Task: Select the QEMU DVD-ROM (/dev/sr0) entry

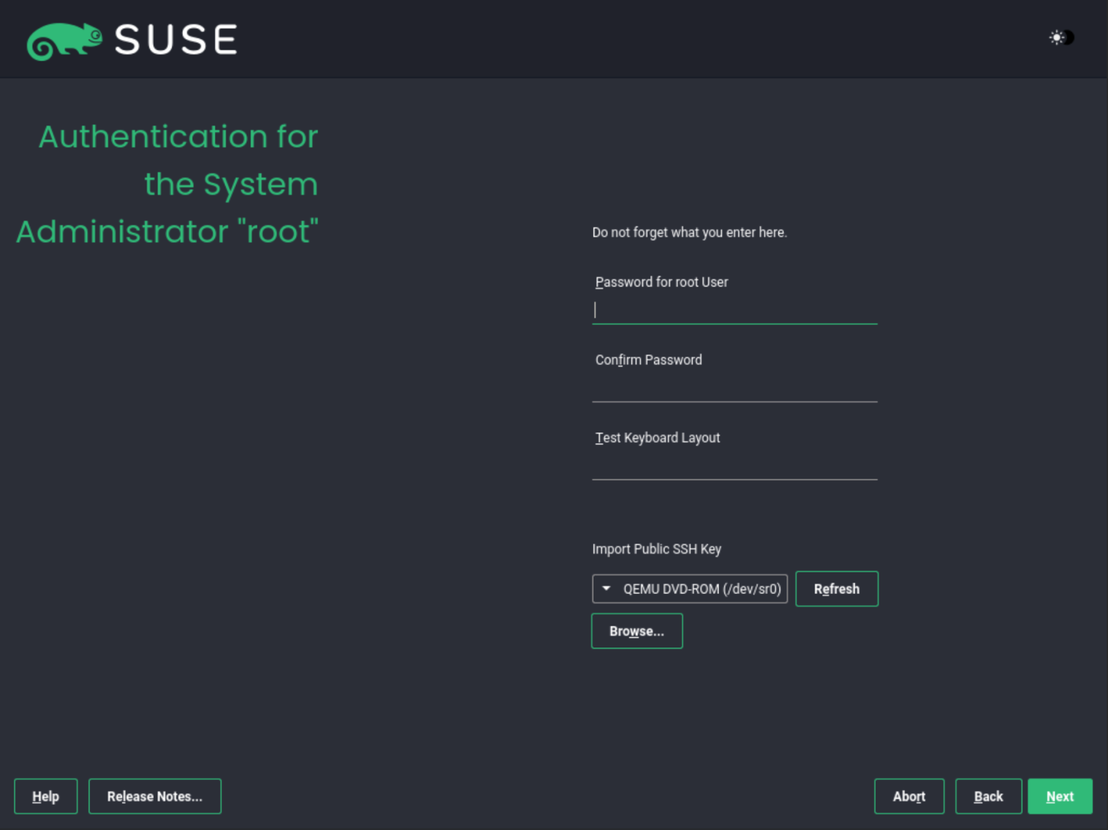Action: tap(702, 588)
